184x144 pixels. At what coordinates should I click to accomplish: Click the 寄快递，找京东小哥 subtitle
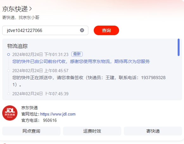click(21, 17)
